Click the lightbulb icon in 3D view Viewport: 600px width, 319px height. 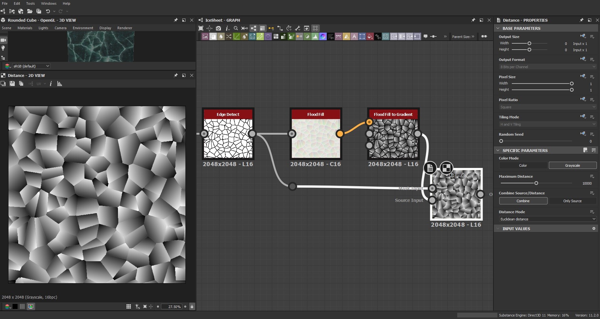(x=3, y=48)
